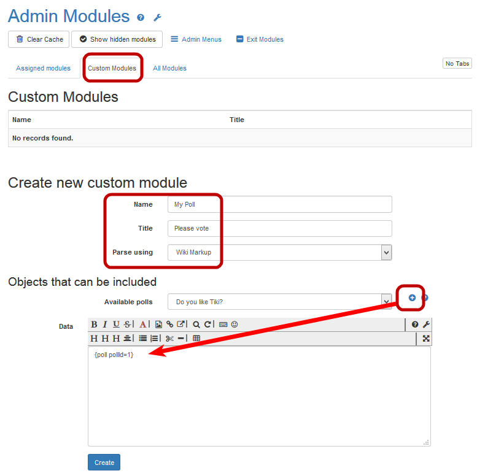The image size is (477, 476).
Task: Apply bold formatting in the editor toolbar
Action: click(x=94, y=324)
